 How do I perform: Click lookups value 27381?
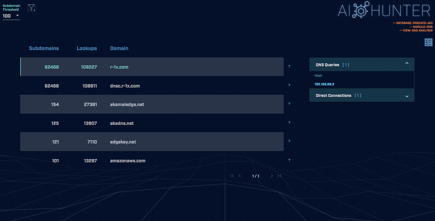(x=91, y=105)
